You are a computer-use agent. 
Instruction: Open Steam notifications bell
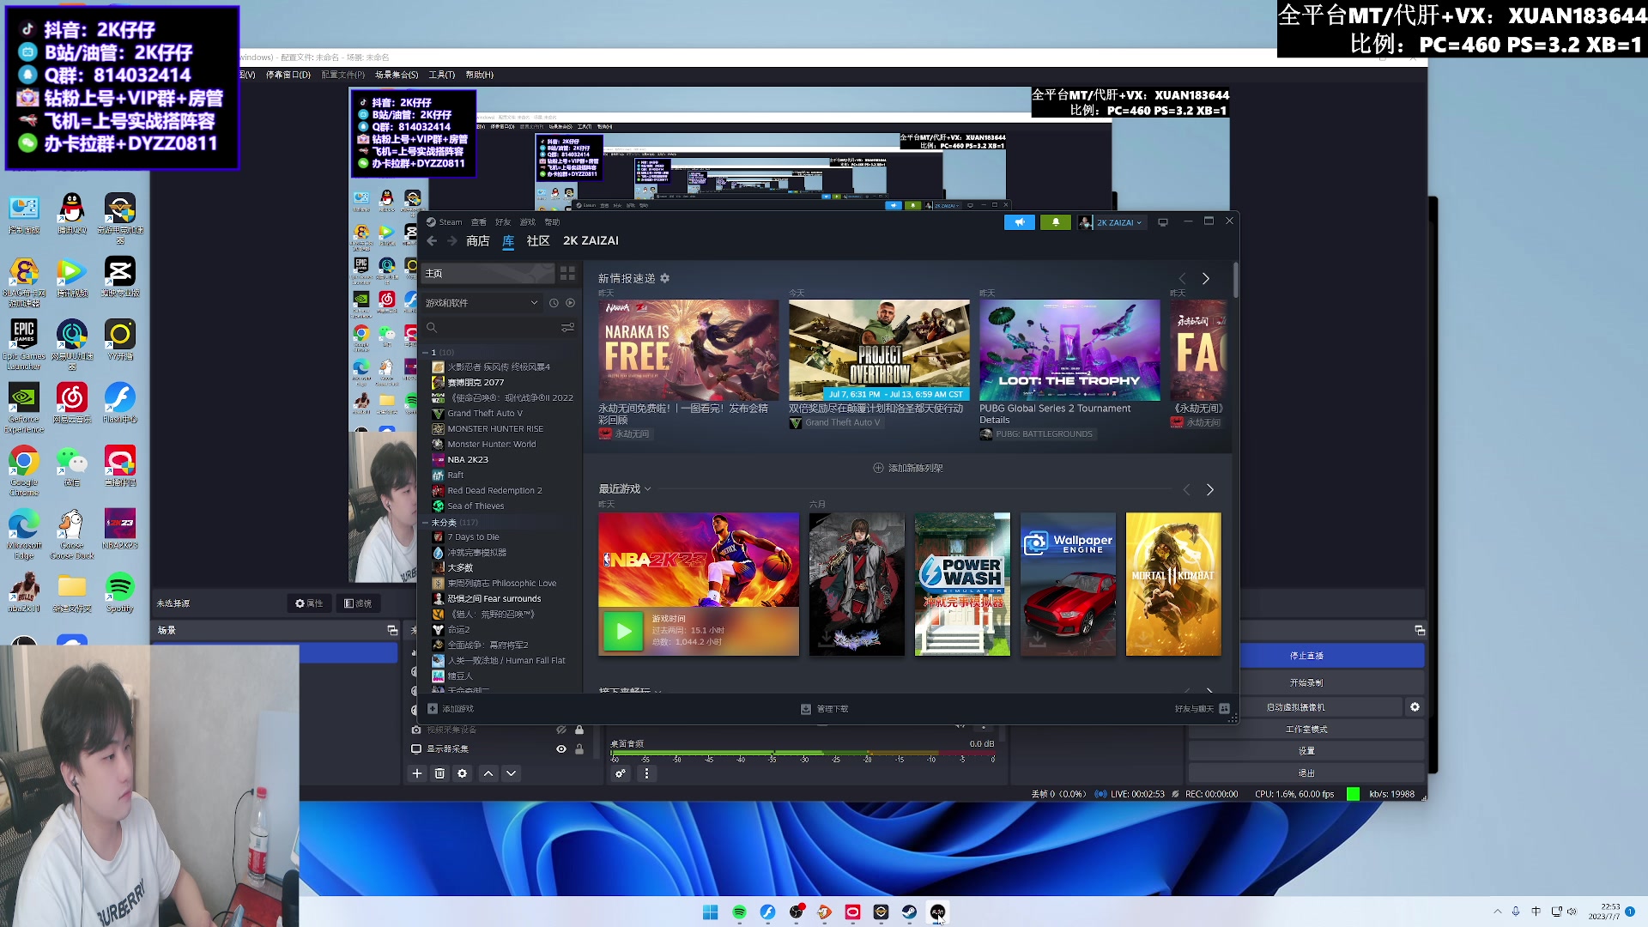(x=1055, y=222)
